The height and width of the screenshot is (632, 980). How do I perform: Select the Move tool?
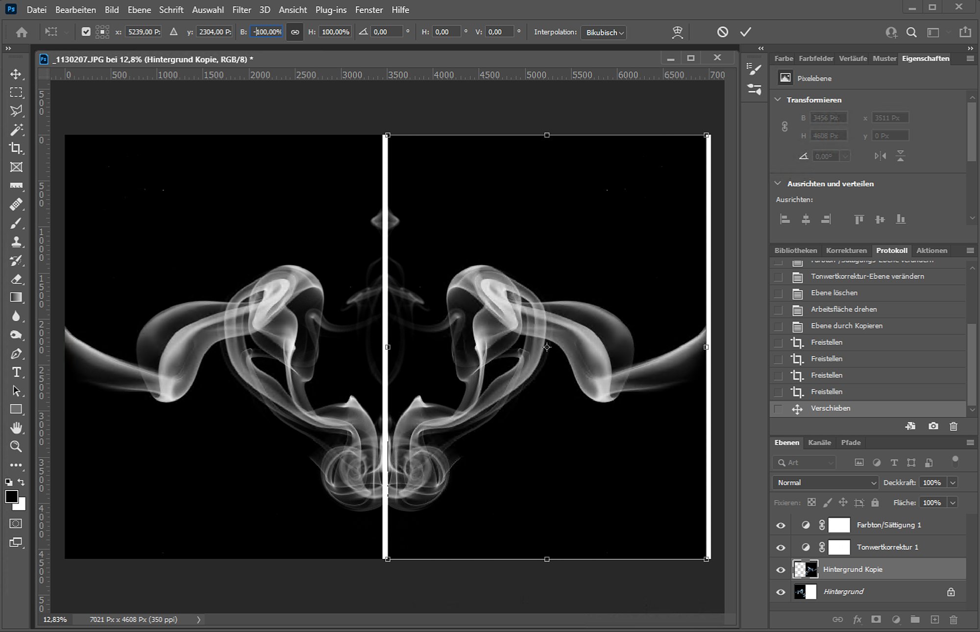coord(16,74)
